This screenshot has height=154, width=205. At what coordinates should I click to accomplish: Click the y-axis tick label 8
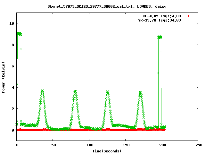13,45
